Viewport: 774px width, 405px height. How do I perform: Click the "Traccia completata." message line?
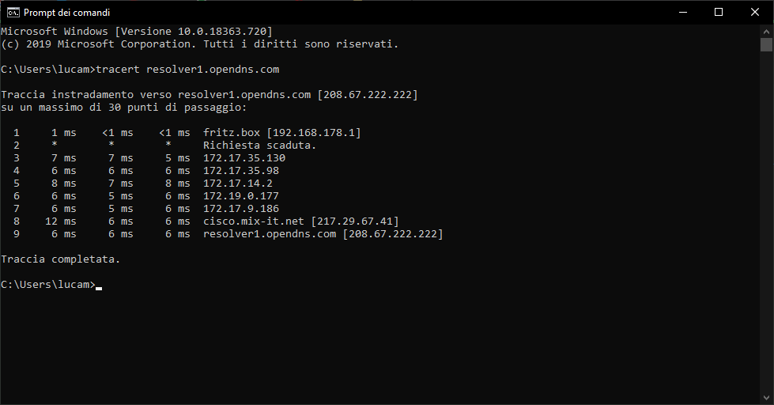[x=61, y=259]
